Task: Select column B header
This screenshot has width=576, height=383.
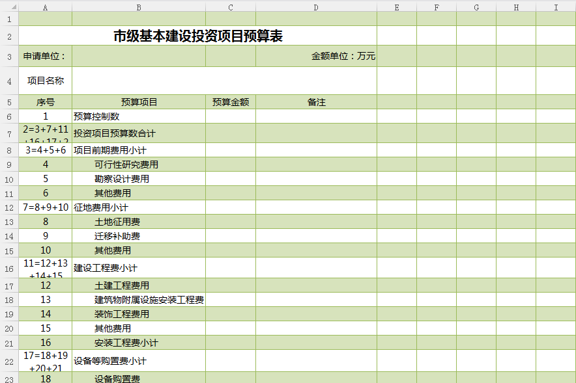Action: pos(139,7)
